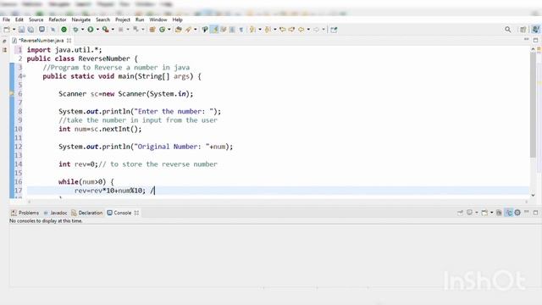Click the editor vertical scrollbar thumb
Screen dimensions: 542x305
coord(533,105)
